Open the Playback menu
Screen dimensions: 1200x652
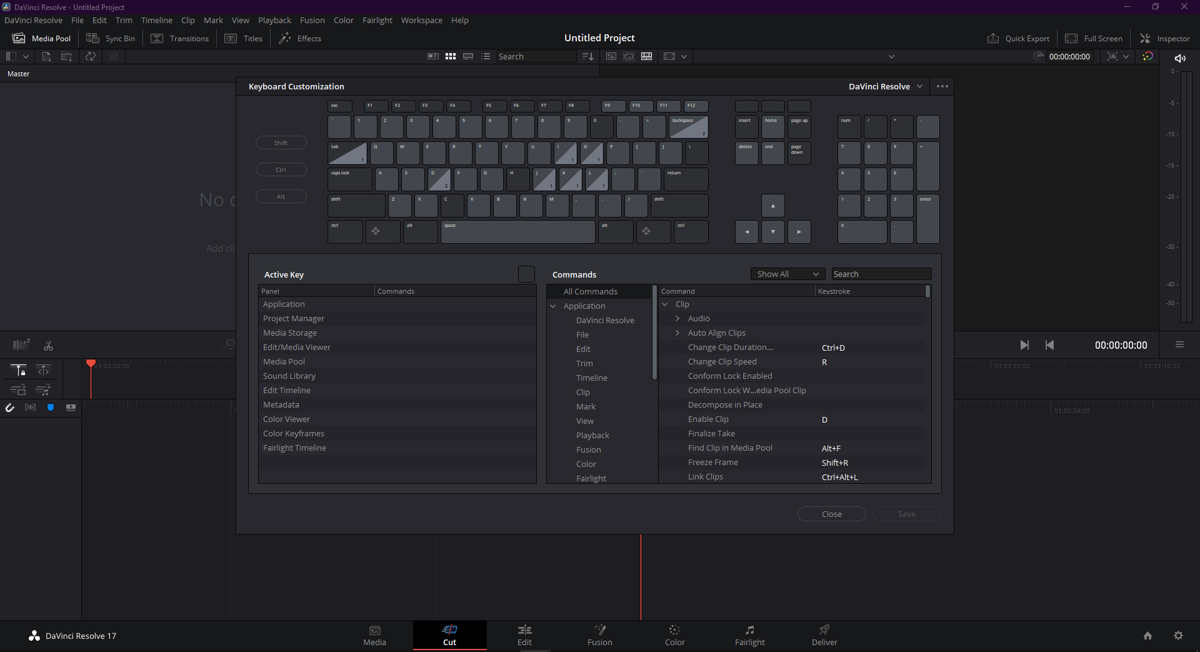tap(275, 20)
